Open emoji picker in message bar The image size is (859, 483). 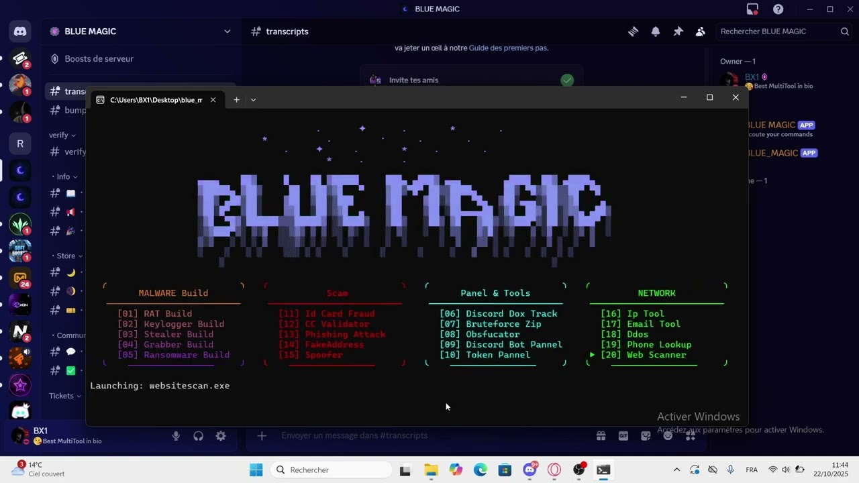(668, 436)
